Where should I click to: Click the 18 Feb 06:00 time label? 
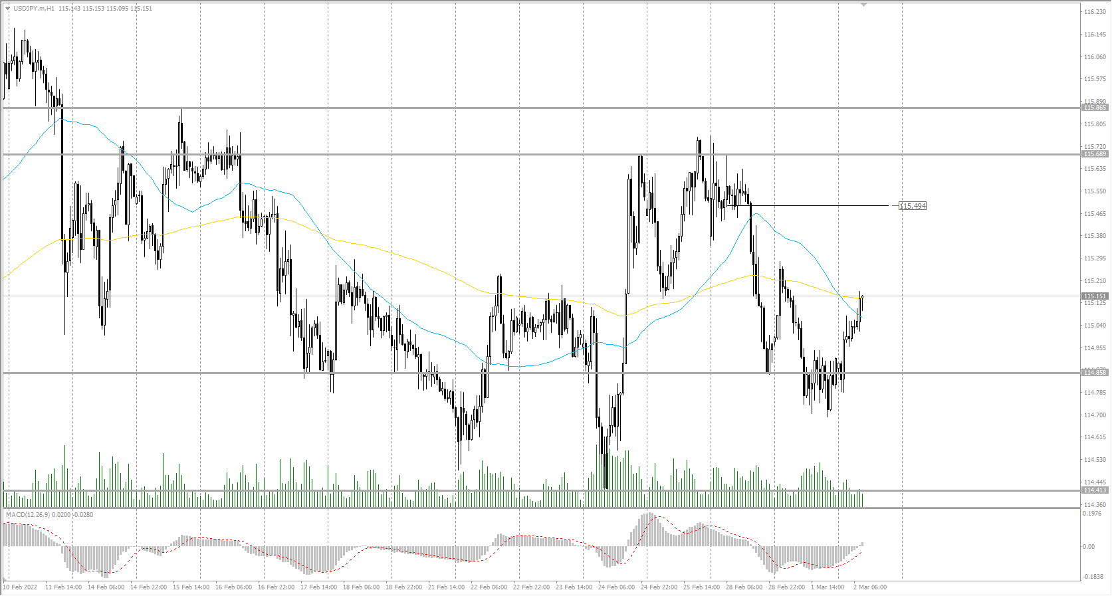pos(362,587)
